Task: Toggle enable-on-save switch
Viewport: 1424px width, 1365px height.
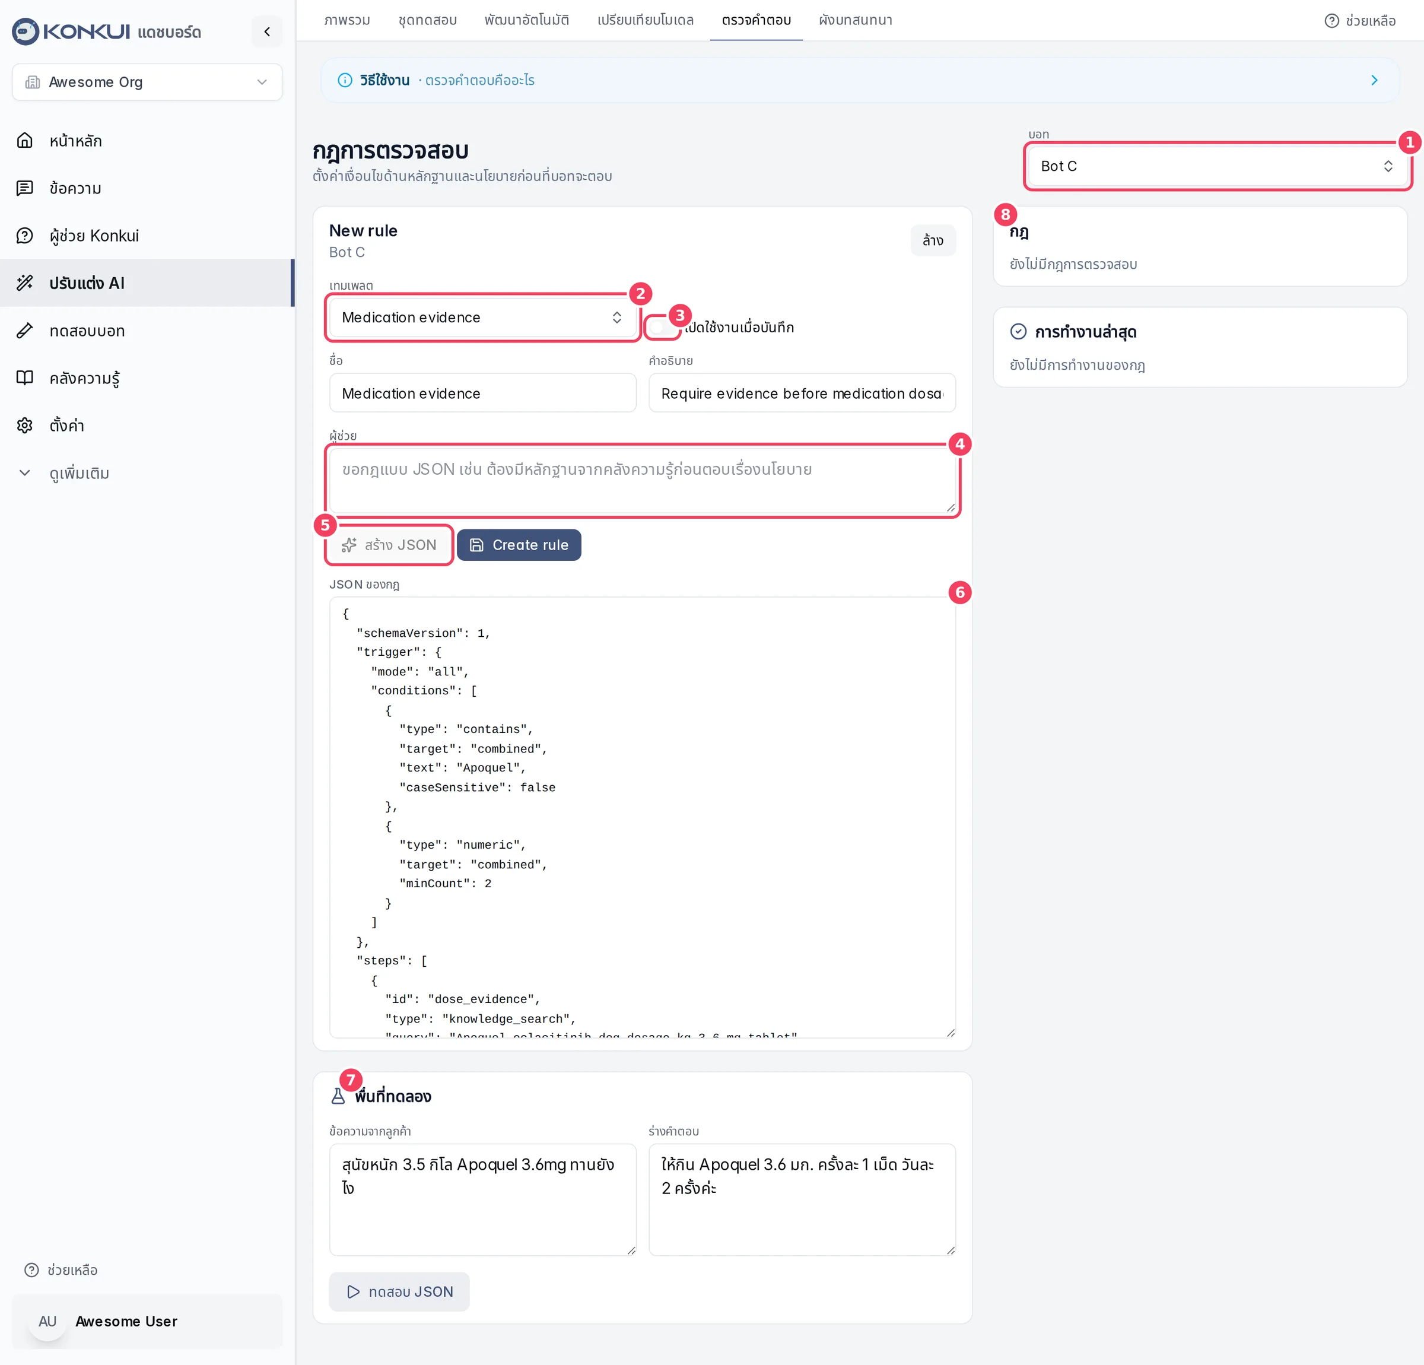Action: coord(662,327)
